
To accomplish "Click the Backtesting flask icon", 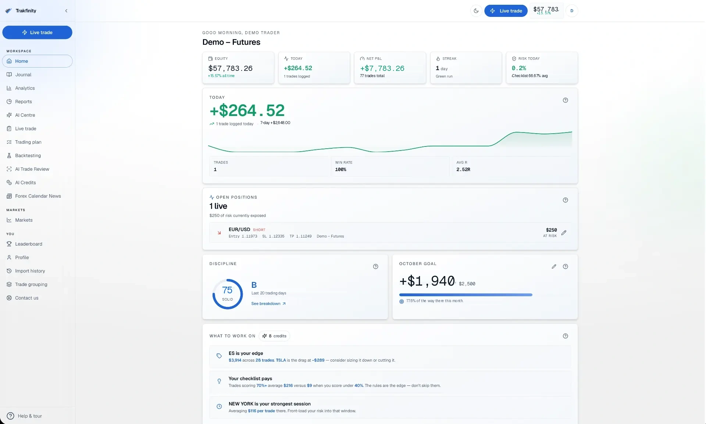I will coord(9,156).
